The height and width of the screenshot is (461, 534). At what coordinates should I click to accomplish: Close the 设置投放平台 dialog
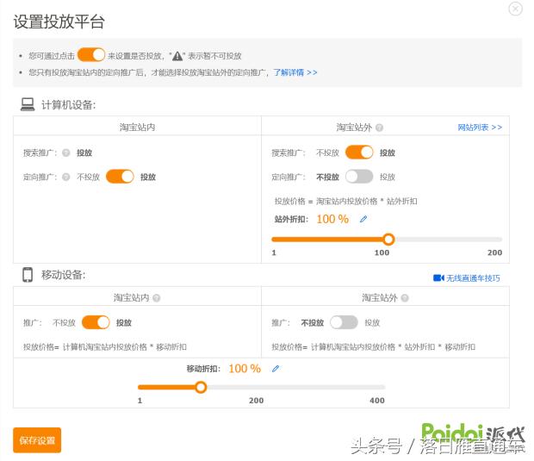515,9
